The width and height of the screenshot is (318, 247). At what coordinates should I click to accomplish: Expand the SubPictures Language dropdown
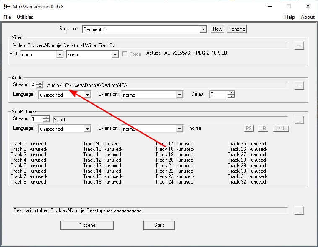pyautogui.click(x=87, y=129)
